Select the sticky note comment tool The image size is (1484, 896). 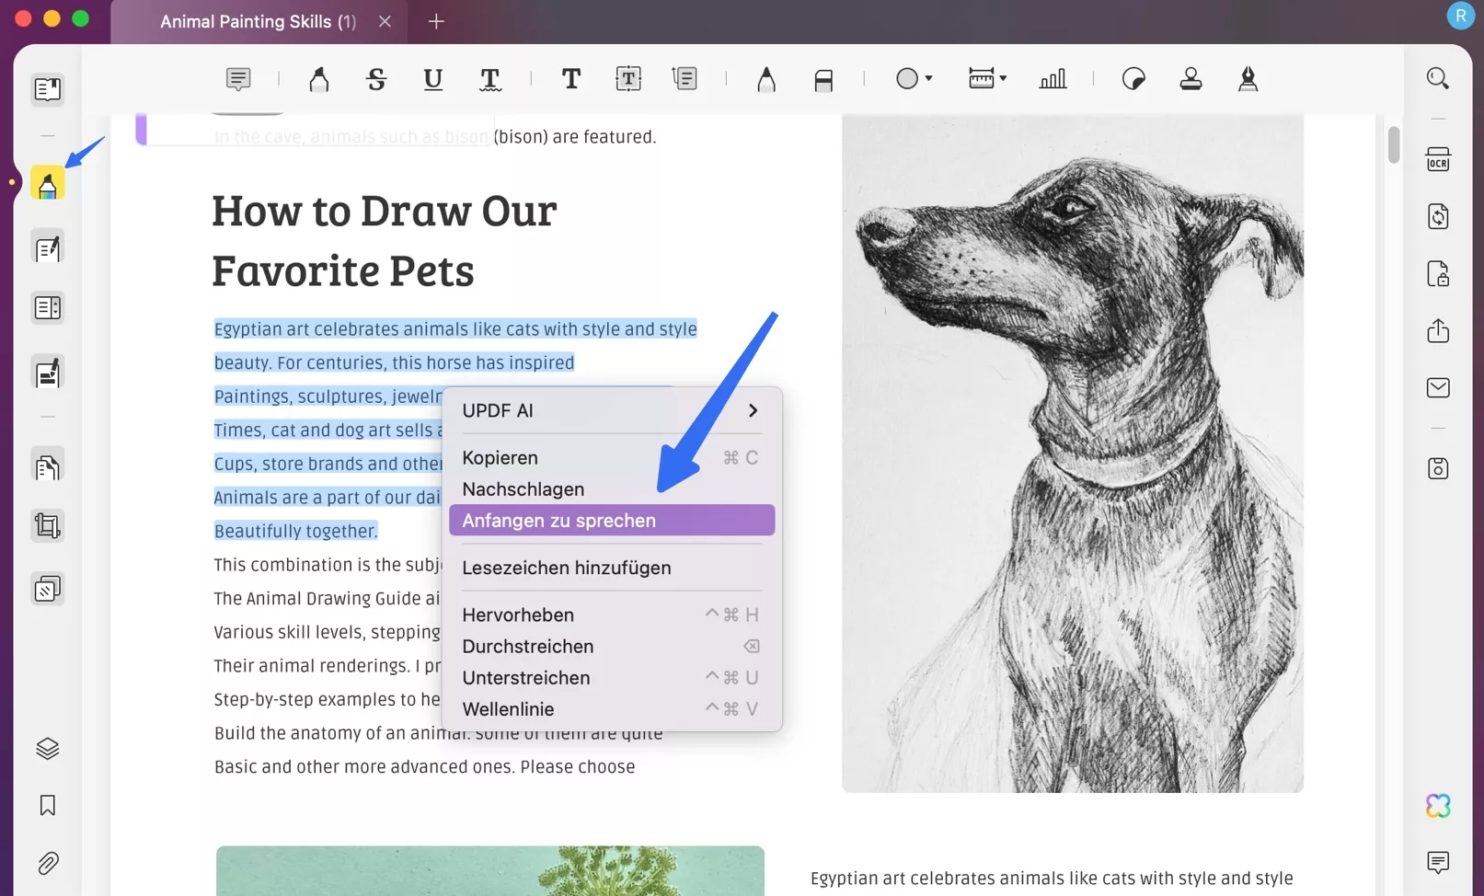[x=238, y=79]
